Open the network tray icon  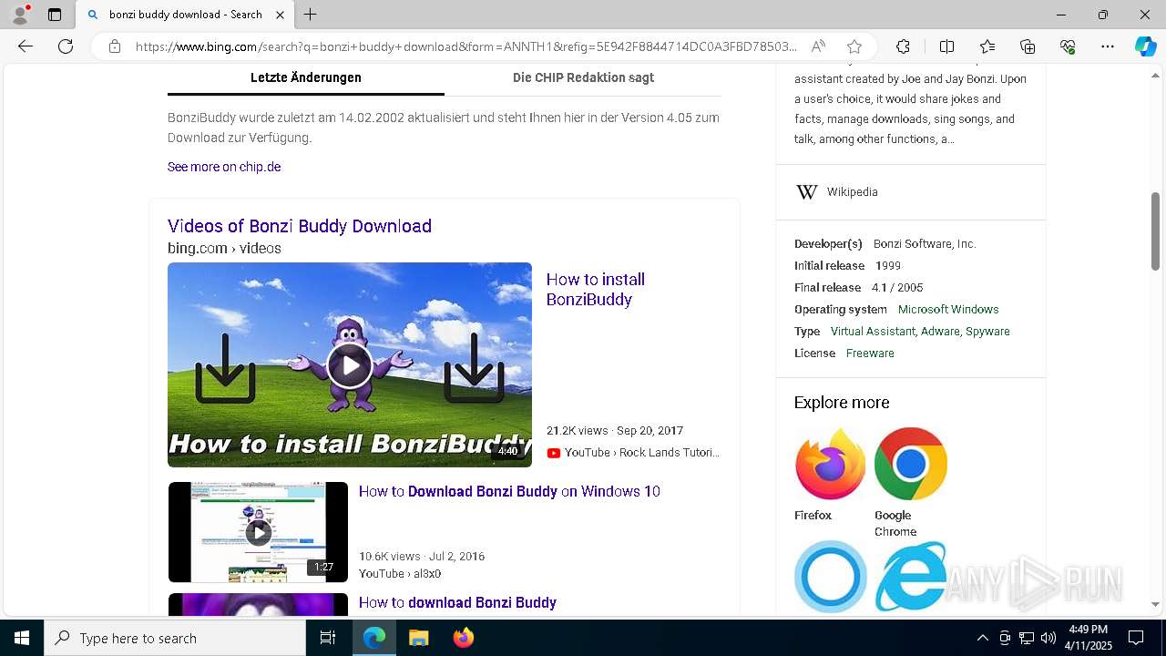point(1027,638)
